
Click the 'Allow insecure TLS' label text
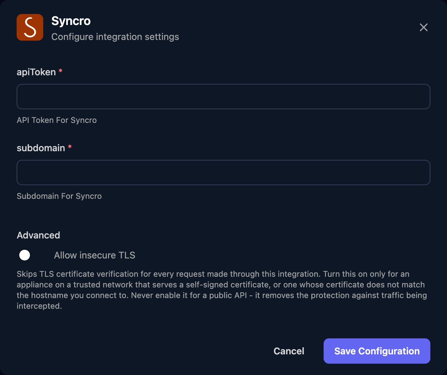(x=94, y=255)
